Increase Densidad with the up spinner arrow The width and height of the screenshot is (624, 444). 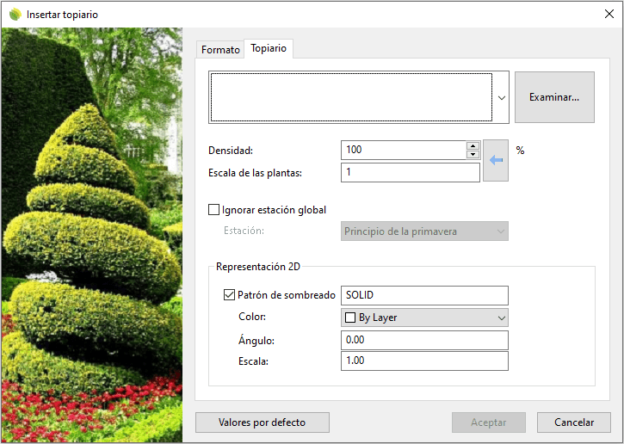tap(473, 145)
